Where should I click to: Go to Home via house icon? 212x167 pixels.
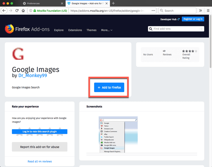tap(23, 11)
